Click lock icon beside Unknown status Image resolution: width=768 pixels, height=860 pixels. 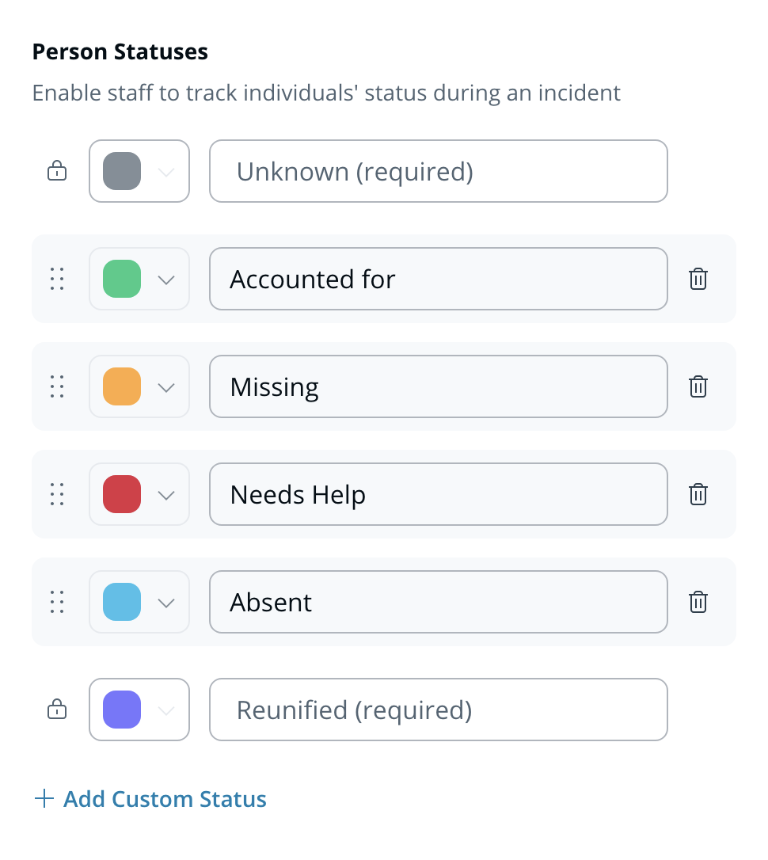(57, 171)
